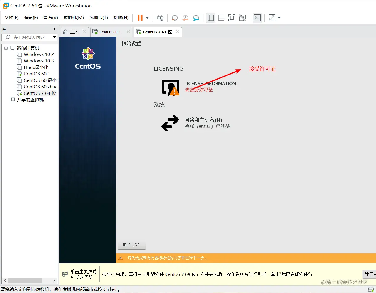Select 我的计算机 in the library tree
This screenshot has height=293, width=376.
tap(28, 48)
